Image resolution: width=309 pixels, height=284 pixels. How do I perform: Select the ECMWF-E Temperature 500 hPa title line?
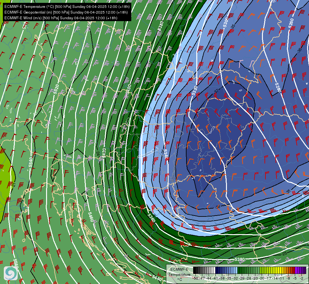coord(67,7)
